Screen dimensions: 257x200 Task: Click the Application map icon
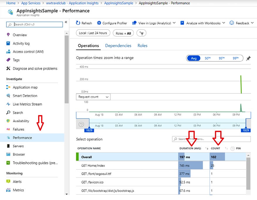click(8, 87)
